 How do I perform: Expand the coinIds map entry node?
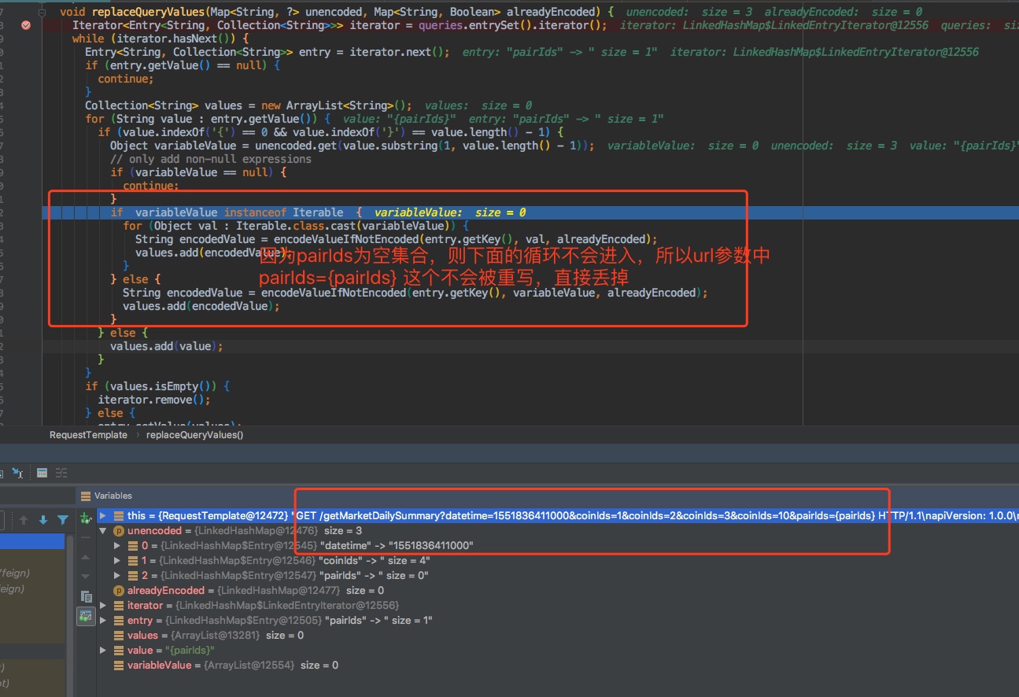click(116, 560)
